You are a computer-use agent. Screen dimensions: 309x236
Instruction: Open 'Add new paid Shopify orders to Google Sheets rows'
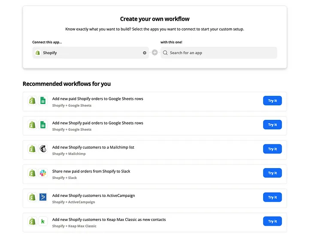click(x=97, y=99)
